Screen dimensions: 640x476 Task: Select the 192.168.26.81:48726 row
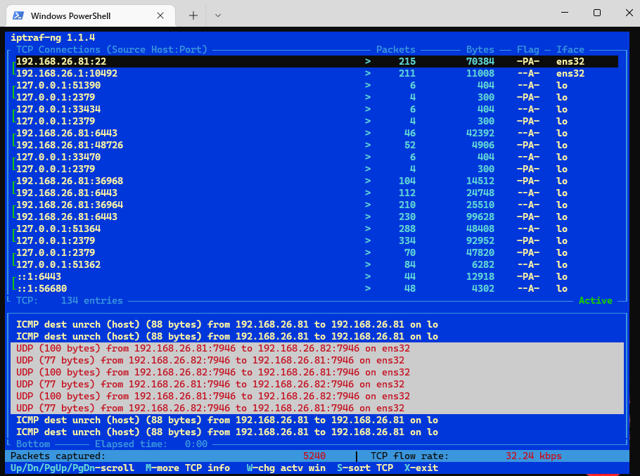click(316, 146)
